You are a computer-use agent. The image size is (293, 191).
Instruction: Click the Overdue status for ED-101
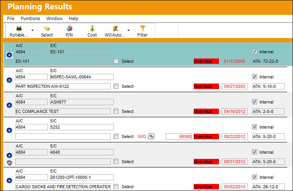[206, 61]
